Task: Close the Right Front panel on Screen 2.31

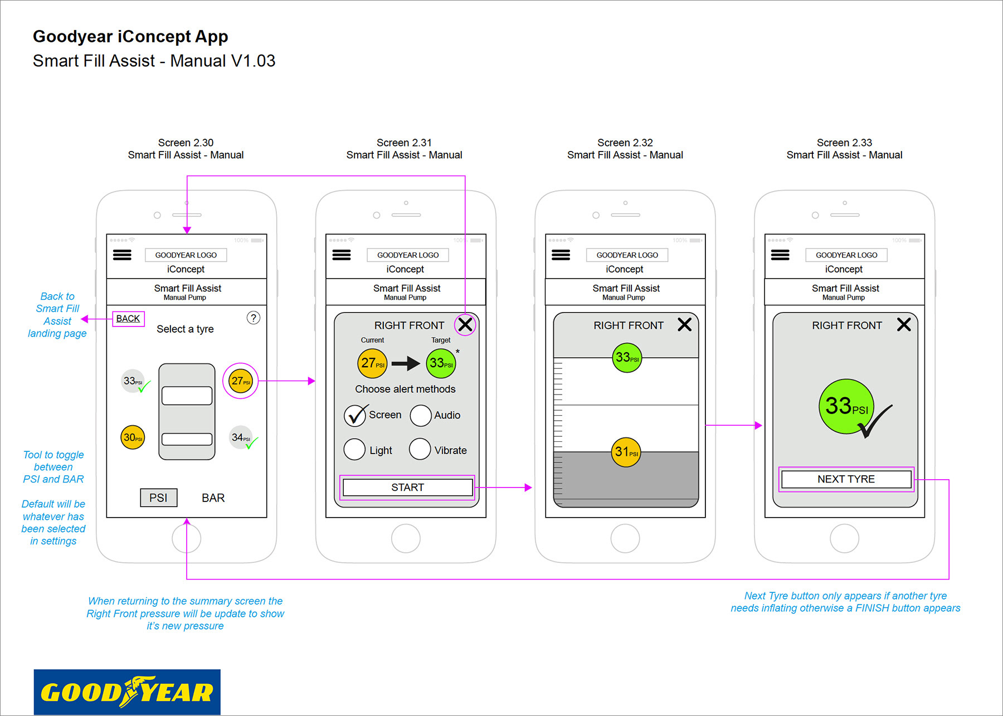Action: pyautogui.click(x=465, y=324)
